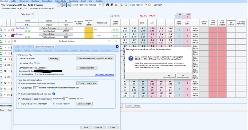
Task: Click the blue gear settings toolbar icon
Action: click(64, 5)
